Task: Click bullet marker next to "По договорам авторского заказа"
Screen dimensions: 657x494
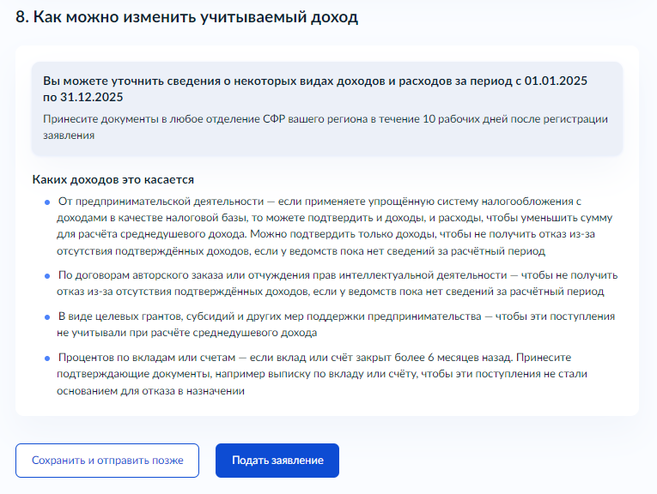Action: 48,275
